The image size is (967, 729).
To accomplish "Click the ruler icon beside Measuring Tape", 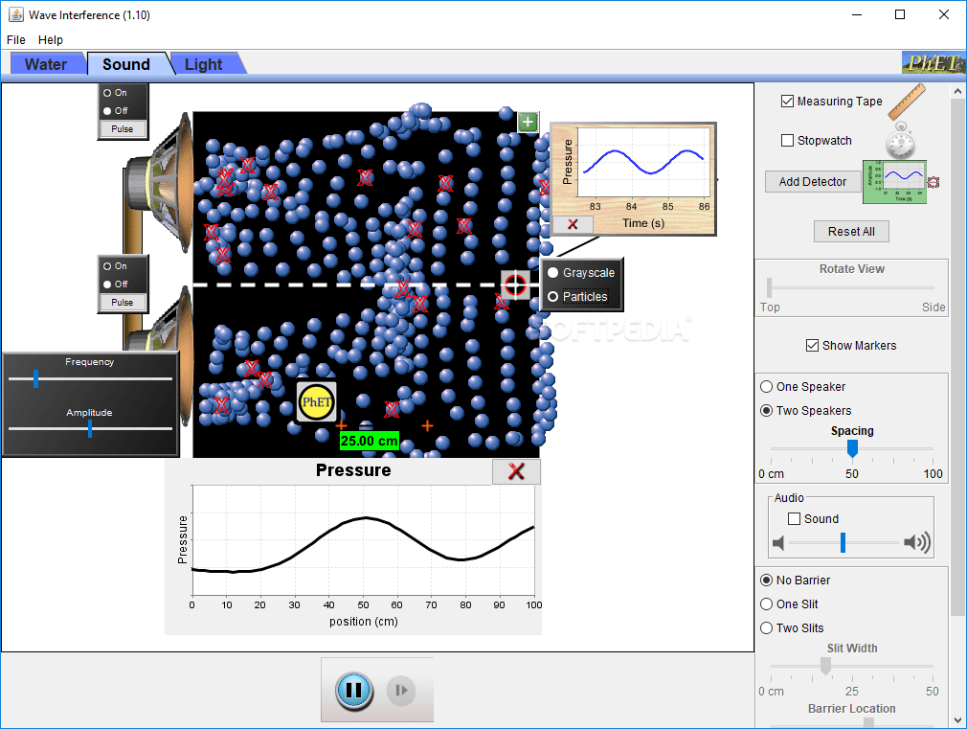I will coord(907,102).
